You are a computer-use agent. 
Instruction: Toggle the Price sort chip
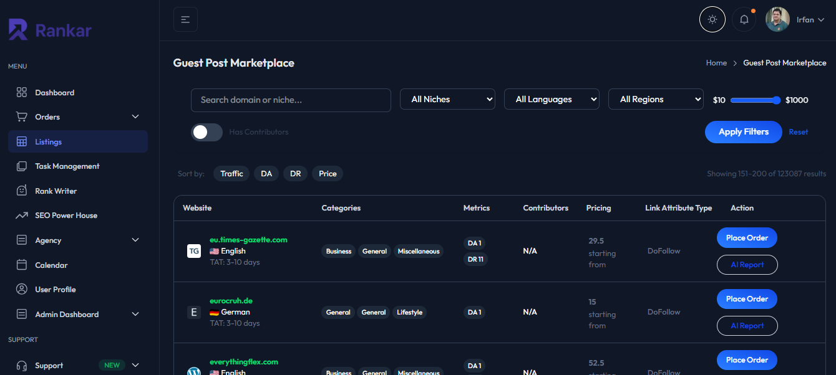click(x=328, y=174)
